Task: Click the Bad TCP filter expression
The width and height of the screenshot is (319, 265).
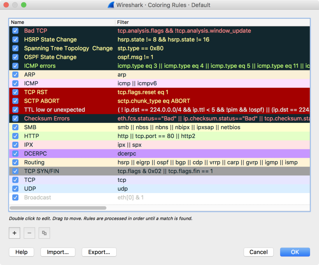Action: click(x=184, y=31)
